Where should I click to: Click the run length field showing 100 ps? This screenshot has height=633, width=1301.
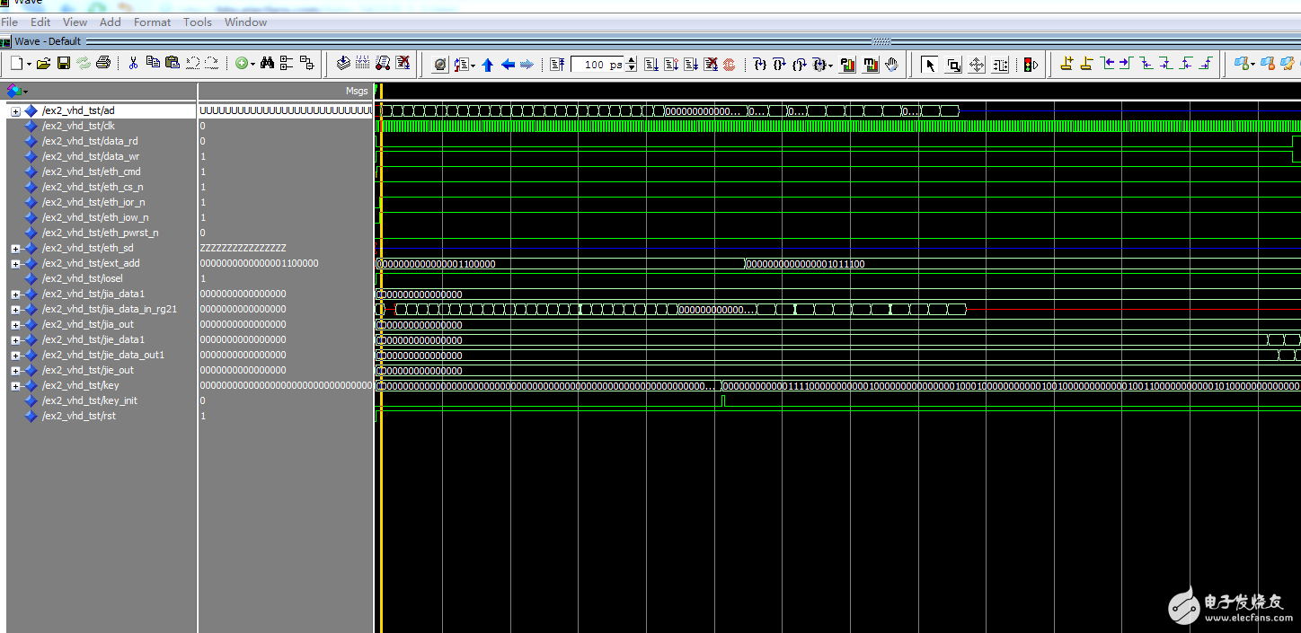597,65
